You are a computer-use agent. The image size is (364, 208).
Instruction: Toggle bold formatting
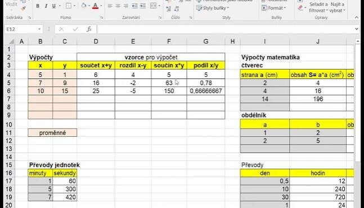[x=38, y=6]
